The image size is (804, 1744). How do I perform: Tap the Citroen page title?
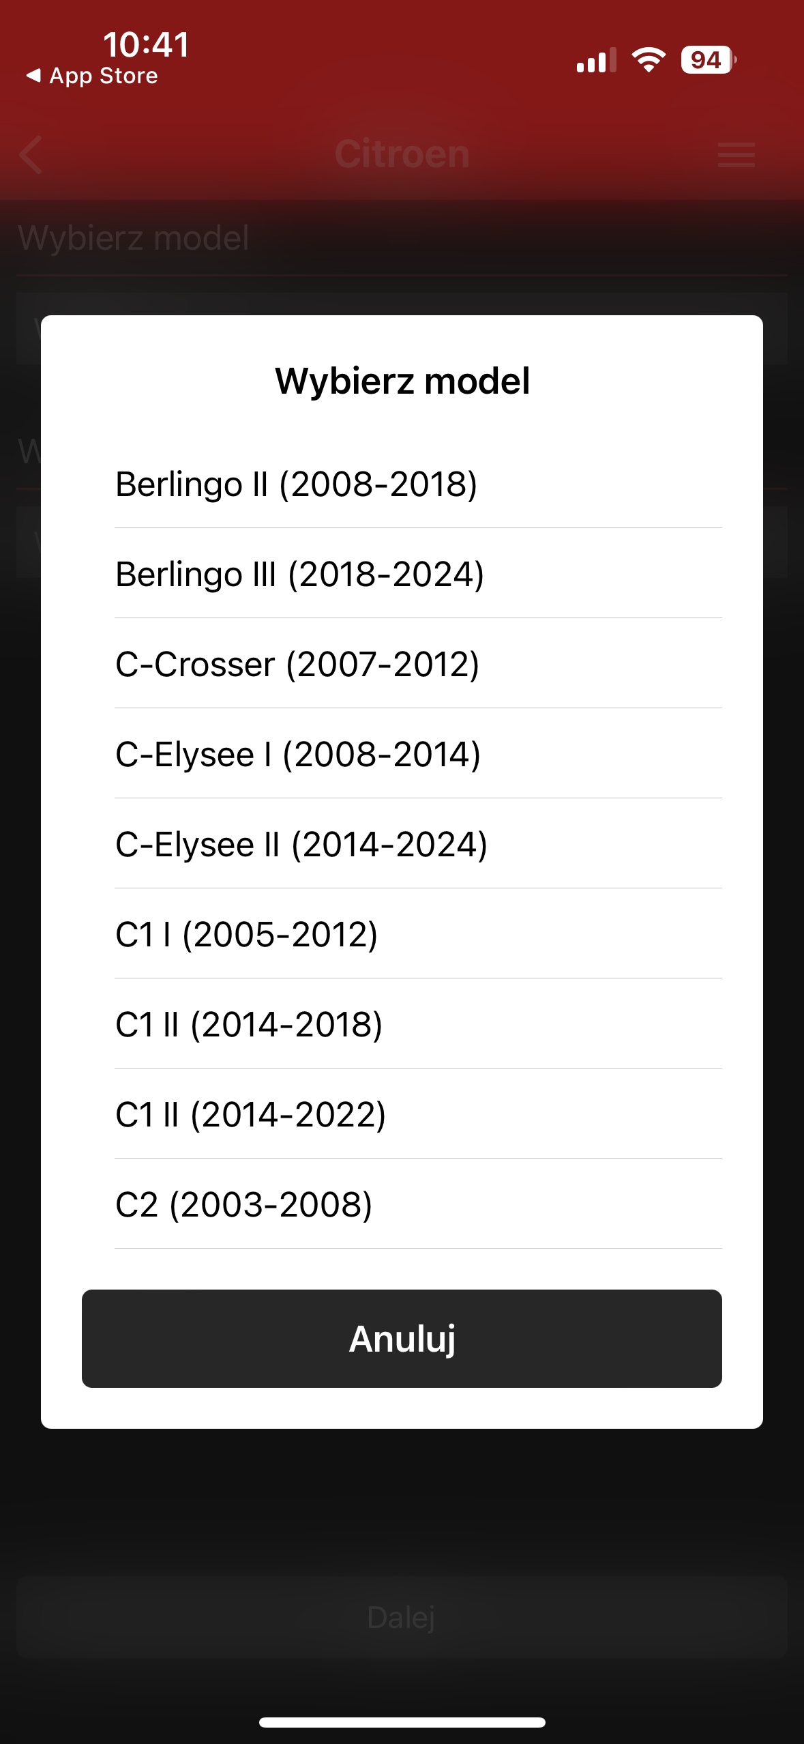[x=402, y=154]
